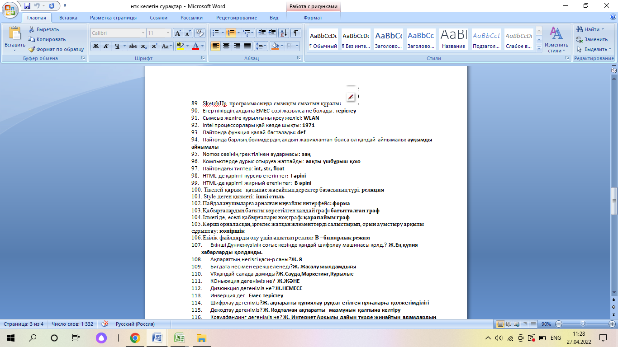618x347 pixels.
Task: Open the Формат picture tools tab
Action: [313, 18]
